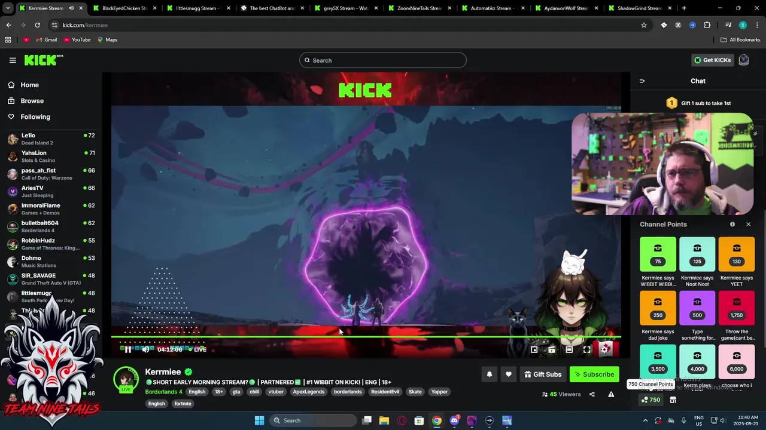Switch to BlackEyedChicken browser tab
The width and height of the screenshot is (766, 430).
click(x=123, y=8)
